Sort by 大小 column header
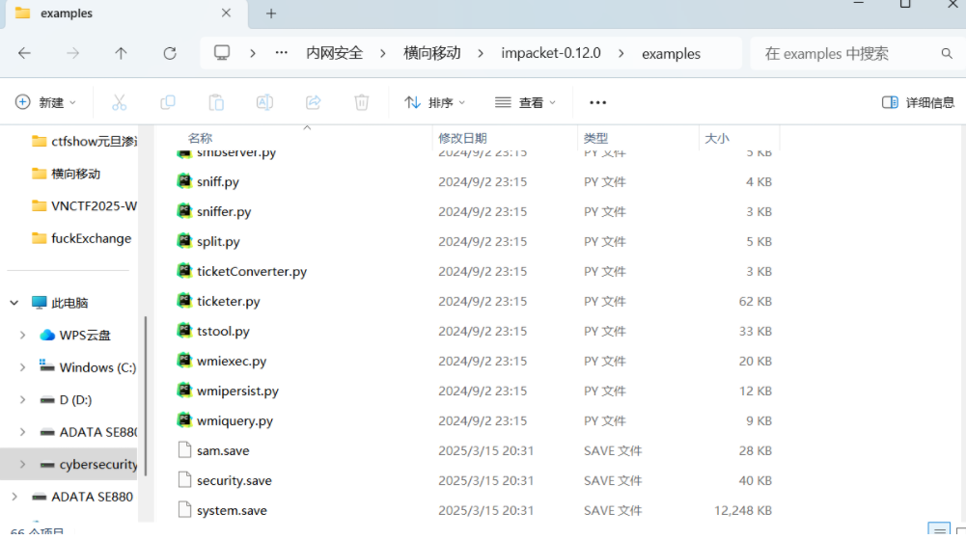The image size is (966, 540). 716,138
